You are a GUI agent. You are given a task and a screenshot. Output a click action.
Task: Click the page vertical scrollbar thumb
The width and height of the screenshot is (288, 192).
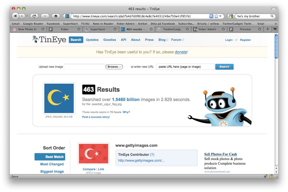[x=276, y=47]
